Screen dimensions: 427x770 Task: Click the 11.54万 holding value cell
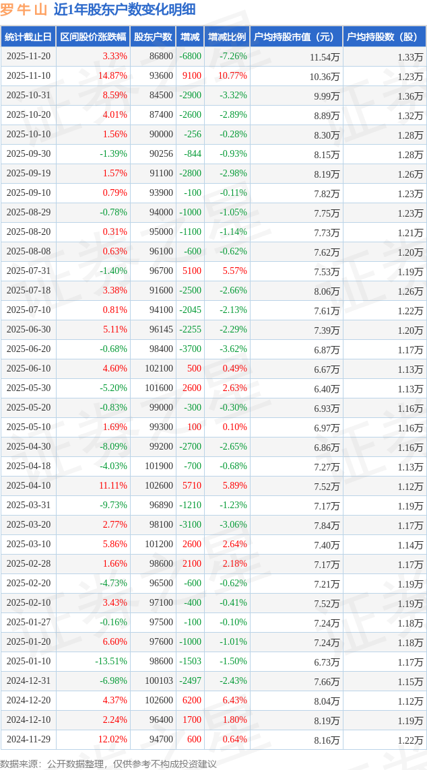coord(325,57)
